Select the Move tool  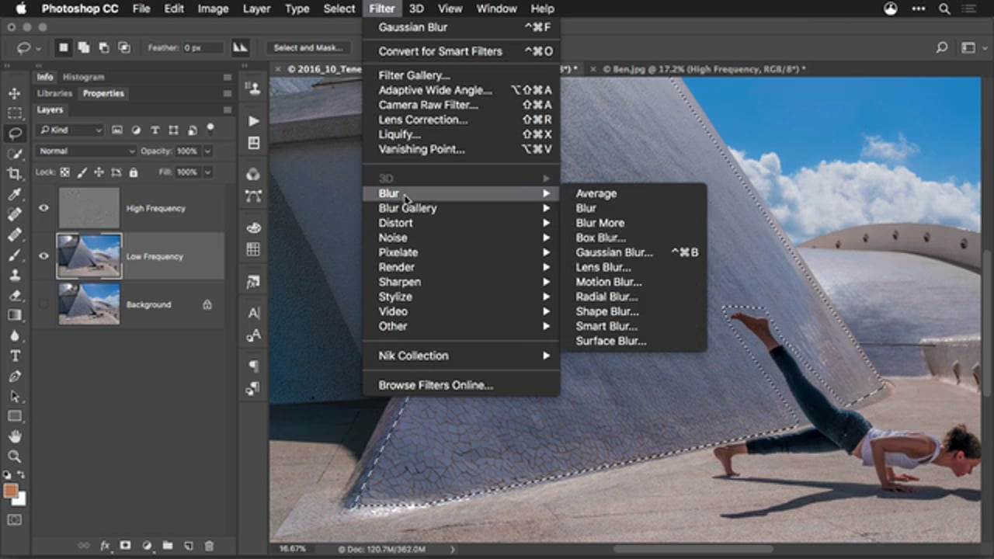[15, 93]
